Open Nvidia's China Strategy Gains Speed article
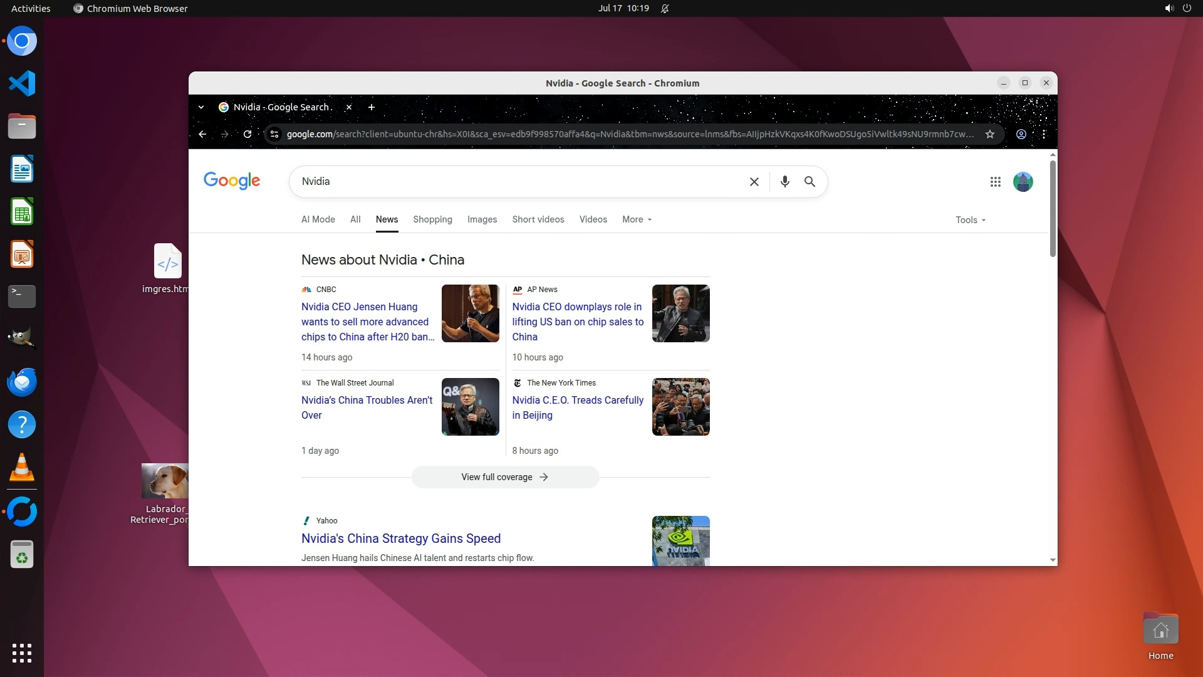1203x677 pixels. (x=401, y=538)
